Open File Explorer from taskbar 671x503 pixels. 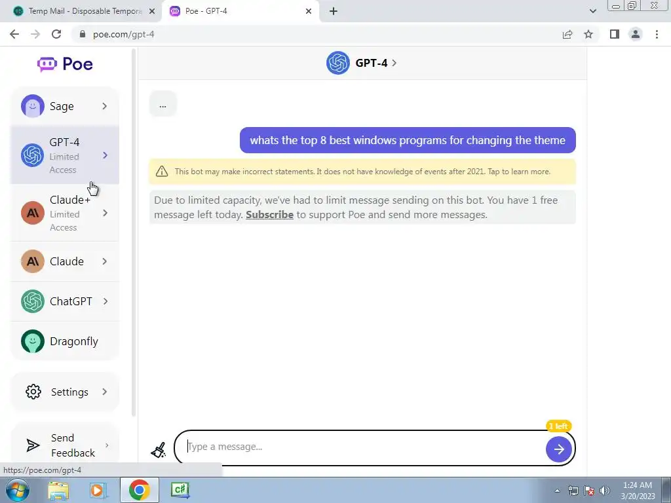click(58, 490)
